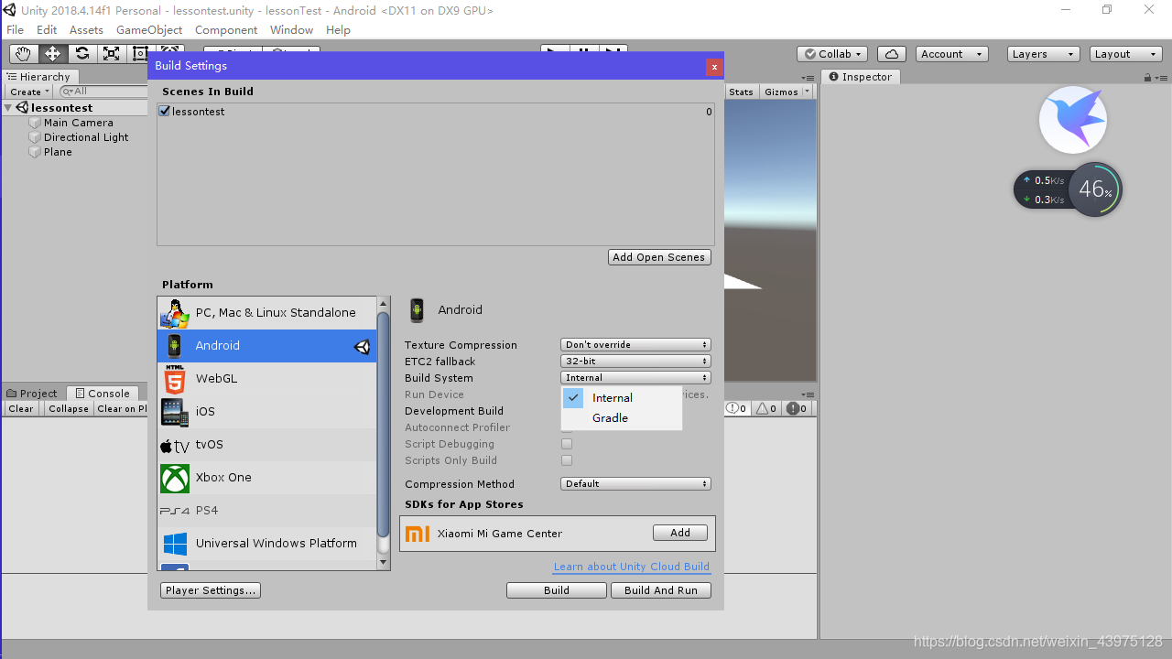Click the Plane object icon
Screen dimensions: 1172x659
pyautogui.click(x=35, y=152)
